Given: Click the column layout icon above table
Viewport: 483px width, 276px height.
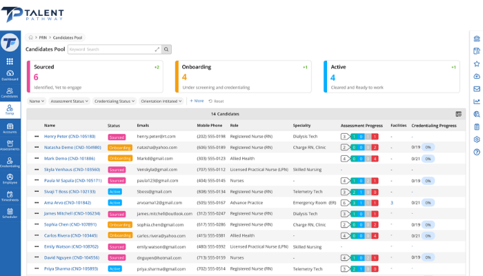Looking at the screenshot, I should coord(458,114).
